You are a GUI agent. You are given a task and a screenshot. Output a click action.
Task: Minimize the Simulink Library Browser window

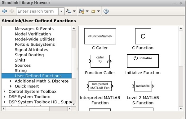click(x=175, y=3)
